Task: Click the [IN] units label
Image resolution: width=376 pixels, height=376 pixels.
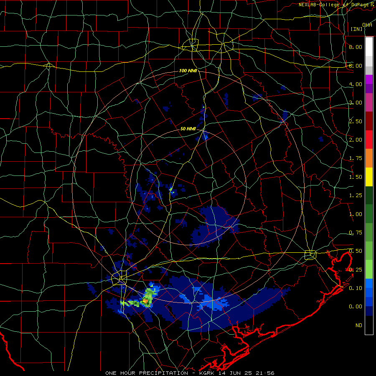Action: [357, 29]
